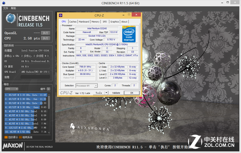The width and height of the screenshot is (241, 153).
Task: Select ranking row 10. 4C/8T scoring 7.14
Action: 26,132
